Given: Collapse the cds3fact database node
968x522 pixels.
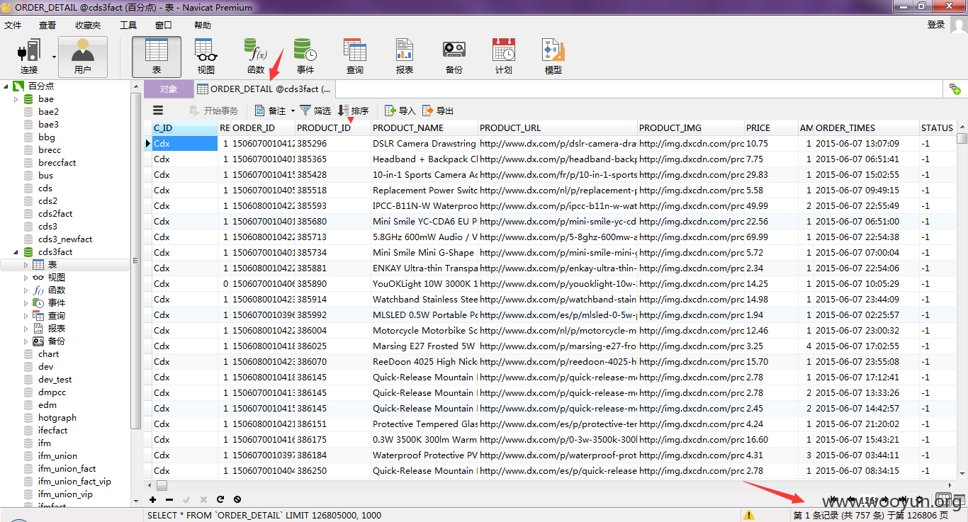Looking at the screenshot, I should point(16,252).
